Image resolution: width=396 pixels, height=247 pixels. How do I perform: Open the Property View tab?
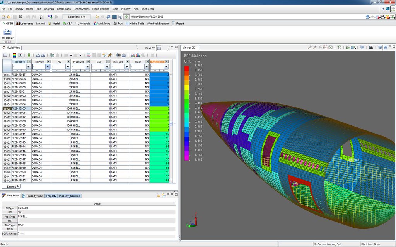point(33,196)
